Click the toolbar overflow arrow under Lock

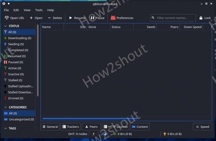tap(211, 21)
